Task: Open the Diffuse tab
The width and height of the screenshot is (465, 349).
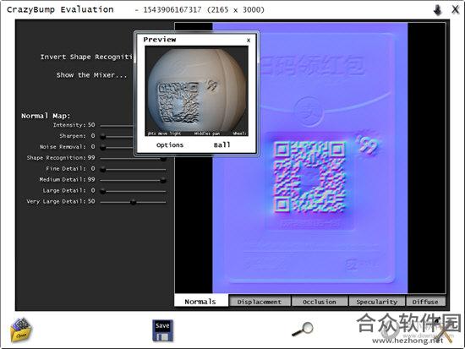Action: 425,302
